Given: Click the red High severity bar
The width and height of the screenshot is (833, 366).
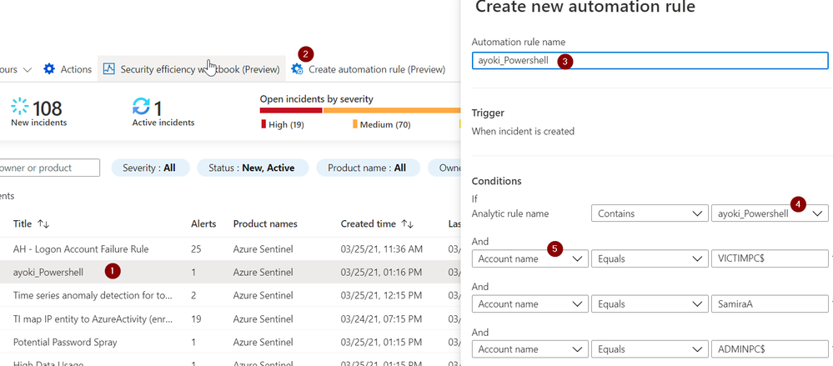Looking at the screenshot, I should [290, 109].
